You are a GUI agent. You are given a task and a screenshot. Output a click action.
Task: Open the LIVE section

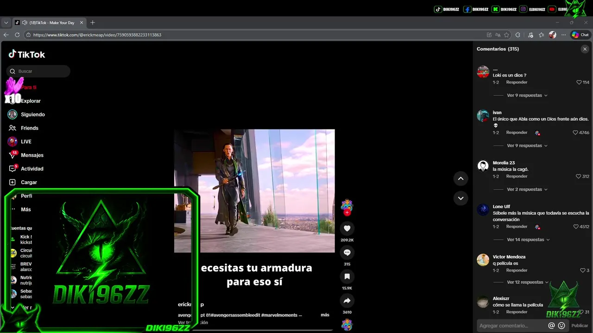[19, 142]
